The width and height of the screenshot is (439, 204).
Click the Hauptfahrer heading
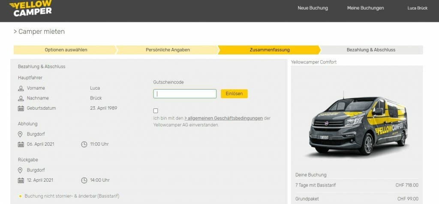click(x=30, y=78)
